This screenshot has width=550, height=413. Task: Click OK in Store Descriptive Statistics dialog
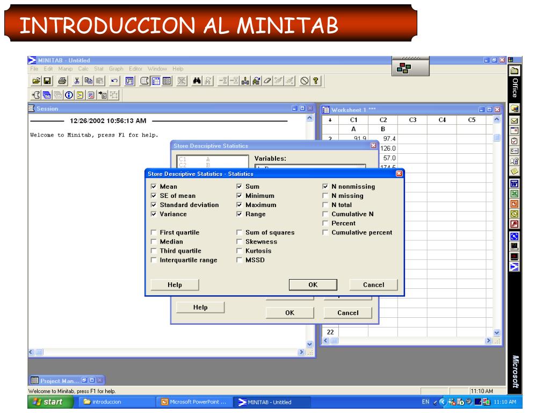[290, 313]
